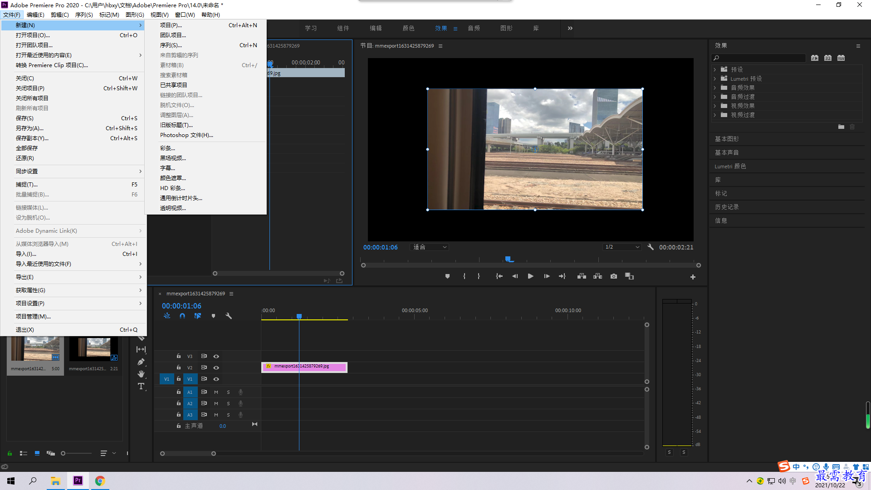Screen dimensions: 871x490
Task: Hide track V2 output eye
Action: (216, 367)
